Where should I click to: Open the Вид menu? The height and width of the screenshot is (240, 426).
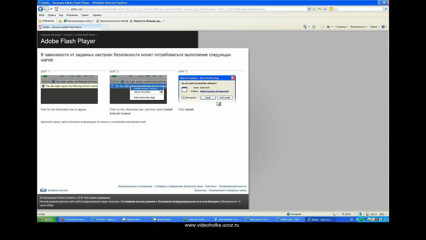pyautogui.click(x=61, y=15)
